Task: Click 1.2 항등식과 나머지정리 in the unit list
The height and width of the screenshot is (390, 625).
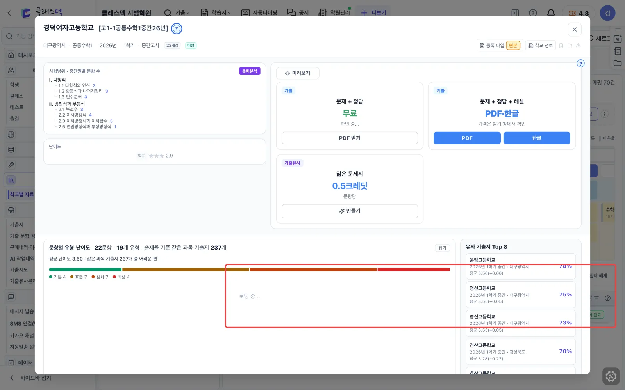Action: click(x=83, y=91)
